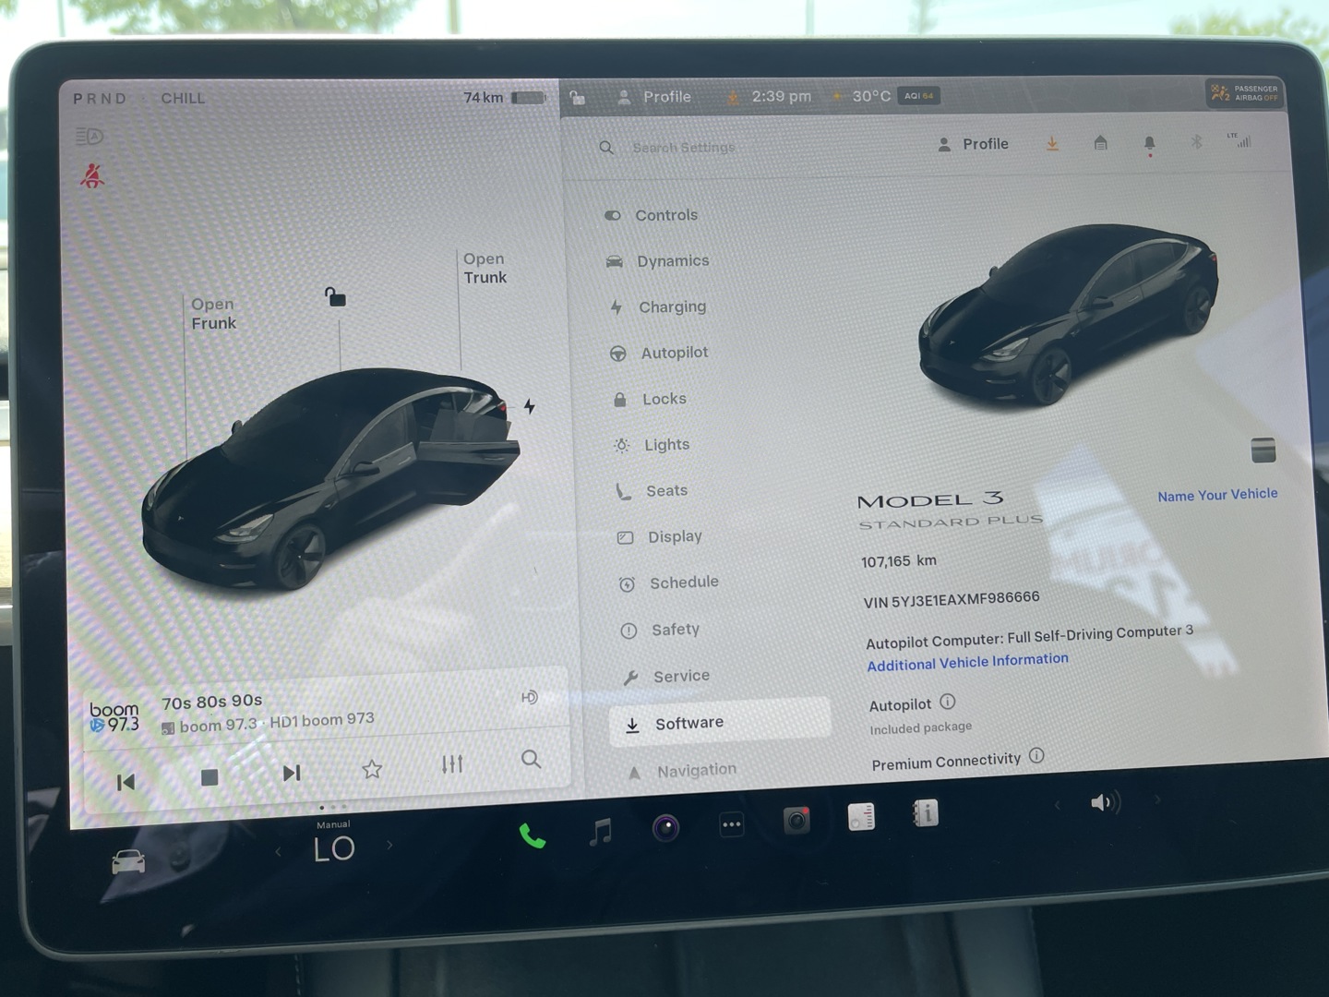Toggle the HD radio icon
1329x997 pixels.
pyautogui.click(x=530, y=697)
